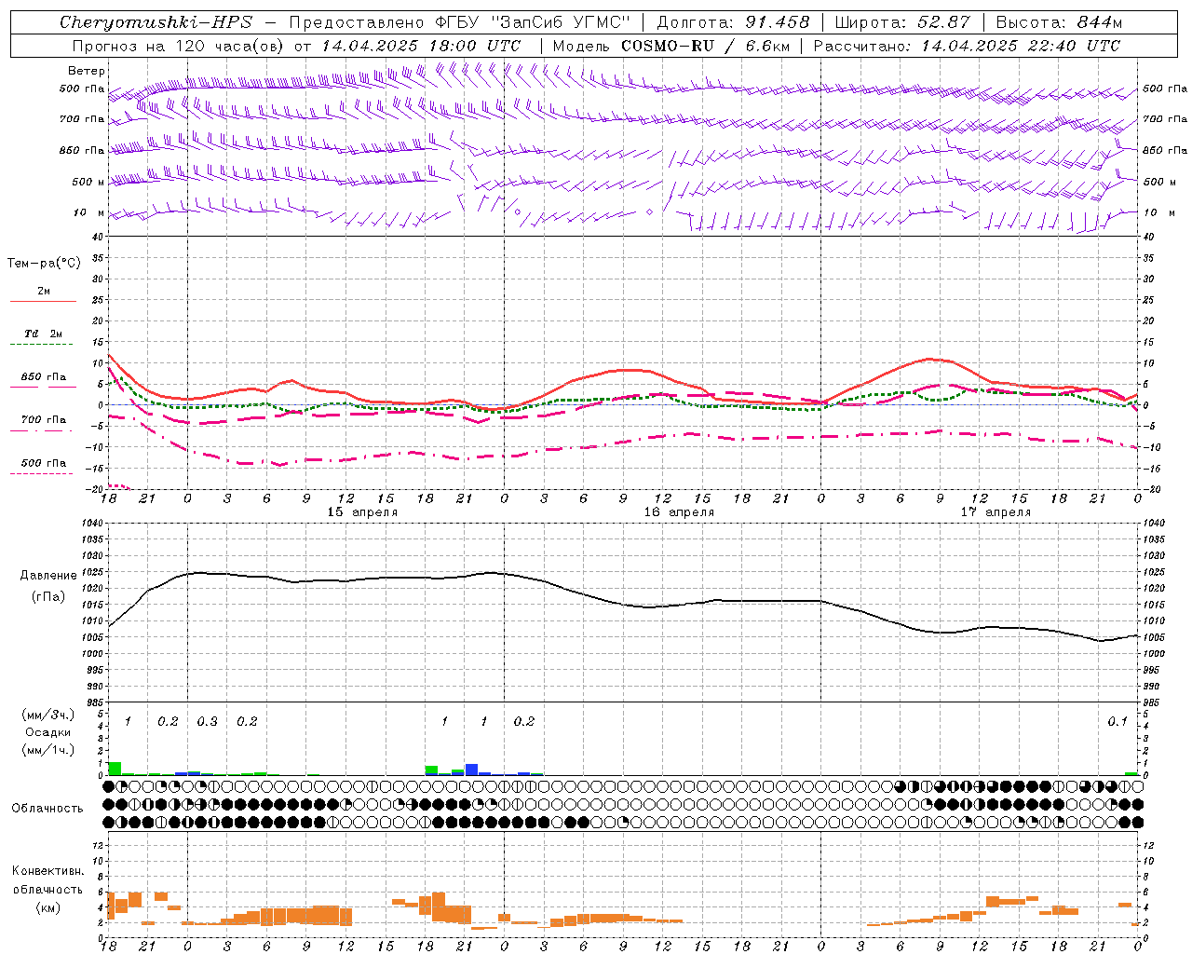Click the 'Модель COSMO-RU / 6.6км' text
Screen dimensions: 1192x954
click(x=671, y=46)
